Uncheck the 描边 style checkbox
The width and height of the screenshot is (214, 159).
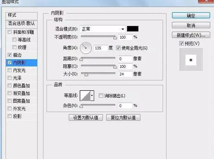click(10, 55)
